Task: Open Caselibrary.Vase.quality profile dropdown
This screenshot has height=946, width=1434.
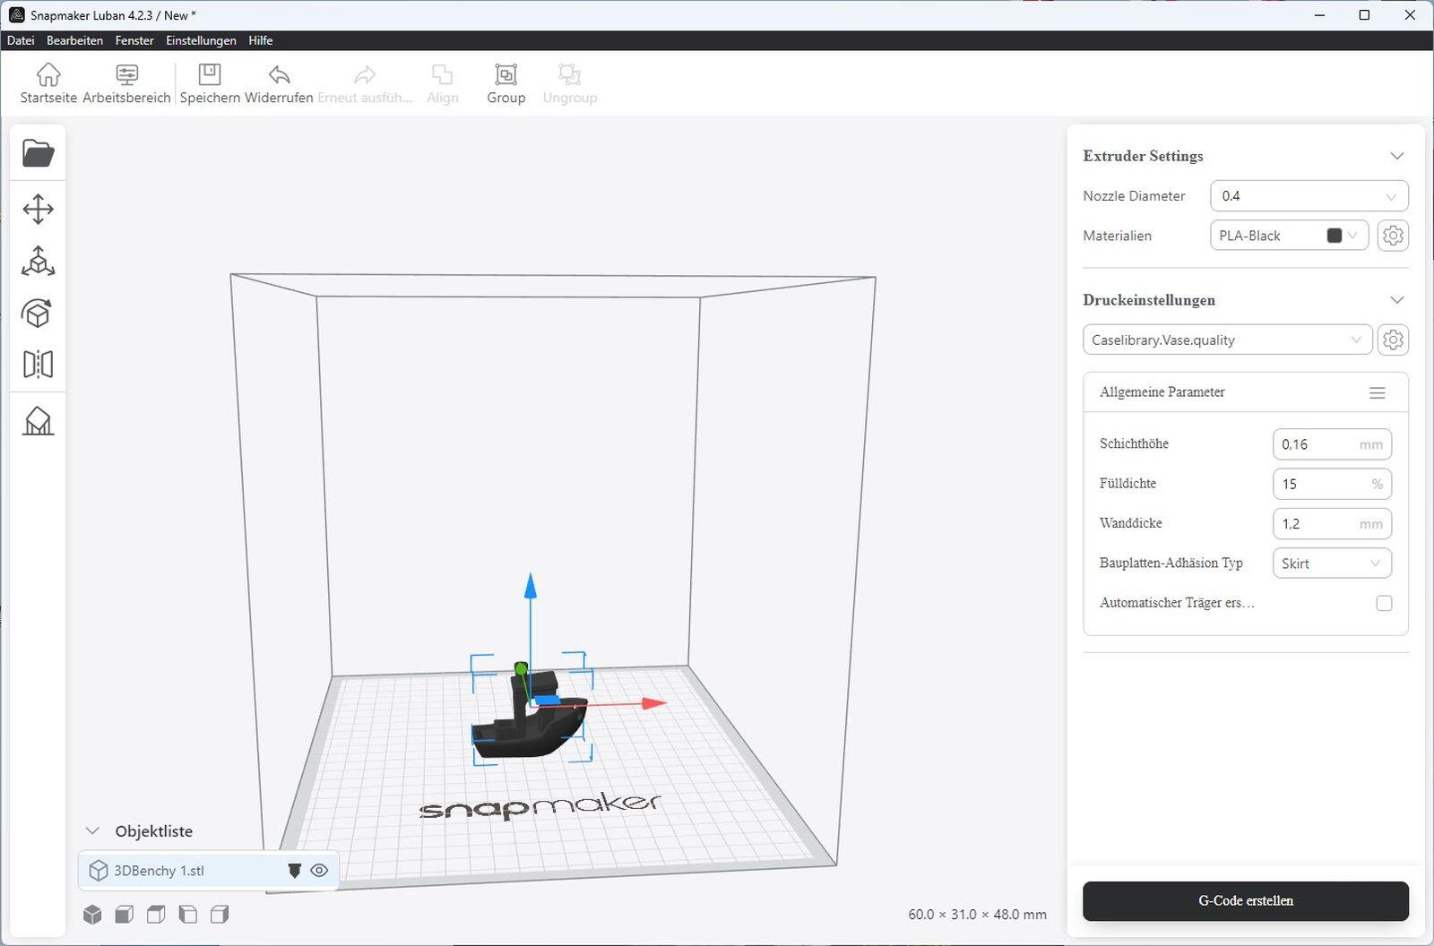Action: point(1226,340)
